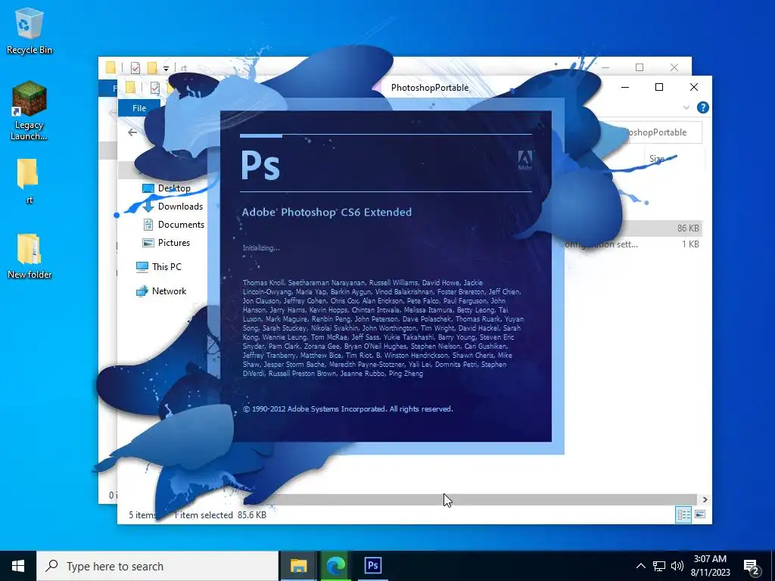Click the 1 item selected 85.6 KB text
Screen dimensions: 775x581
pyautogui.click(x=220, y=515)
